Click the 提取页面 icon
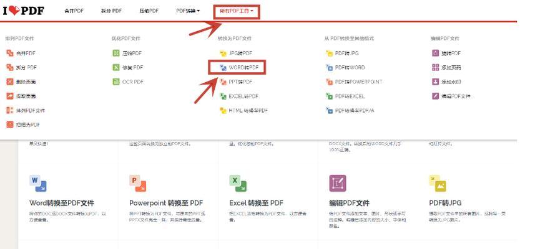Screen dimensions: 540x249 [x=9, y=96]
